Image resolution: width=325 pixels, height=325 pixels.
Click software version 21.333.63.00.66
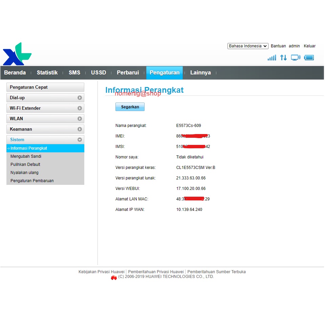(191, 178)
